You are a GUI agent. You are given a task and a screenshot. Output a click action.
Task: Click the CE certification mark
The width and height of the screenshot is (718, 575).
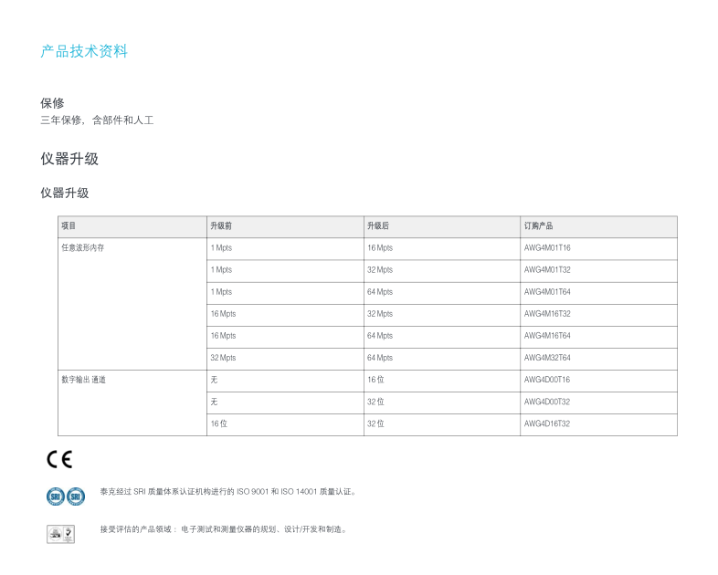point(59,459)
